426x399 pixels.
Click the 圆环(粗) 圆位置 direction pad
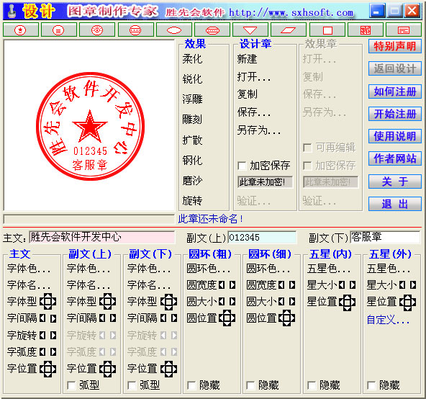click(227, 318)
